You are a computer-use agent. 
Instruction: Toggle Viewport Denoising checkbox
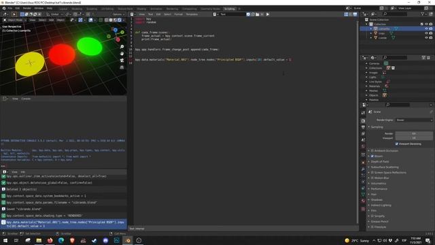pos(397,144)
